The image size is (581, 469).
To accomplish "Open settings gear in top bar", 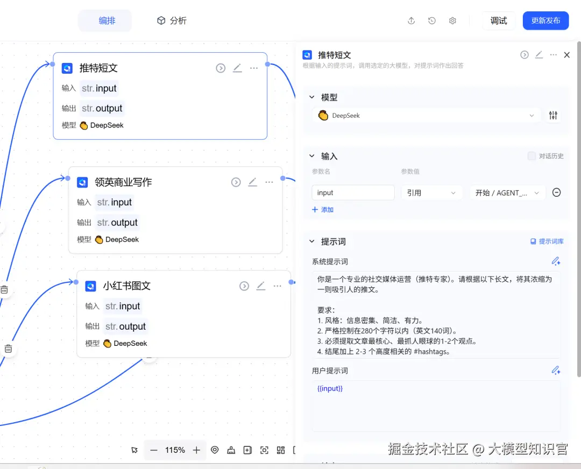I will [x=452, y=21].
